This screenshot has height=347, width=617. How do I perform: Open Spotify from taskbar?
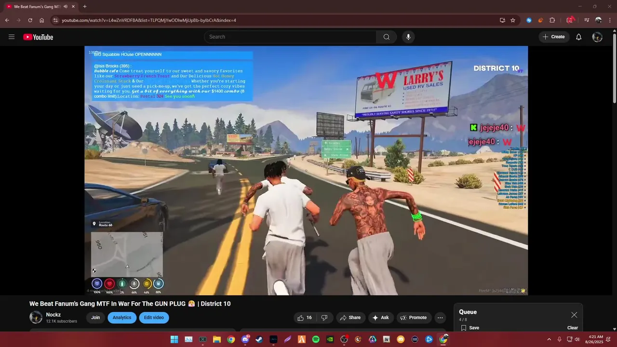tap(316, 339)
